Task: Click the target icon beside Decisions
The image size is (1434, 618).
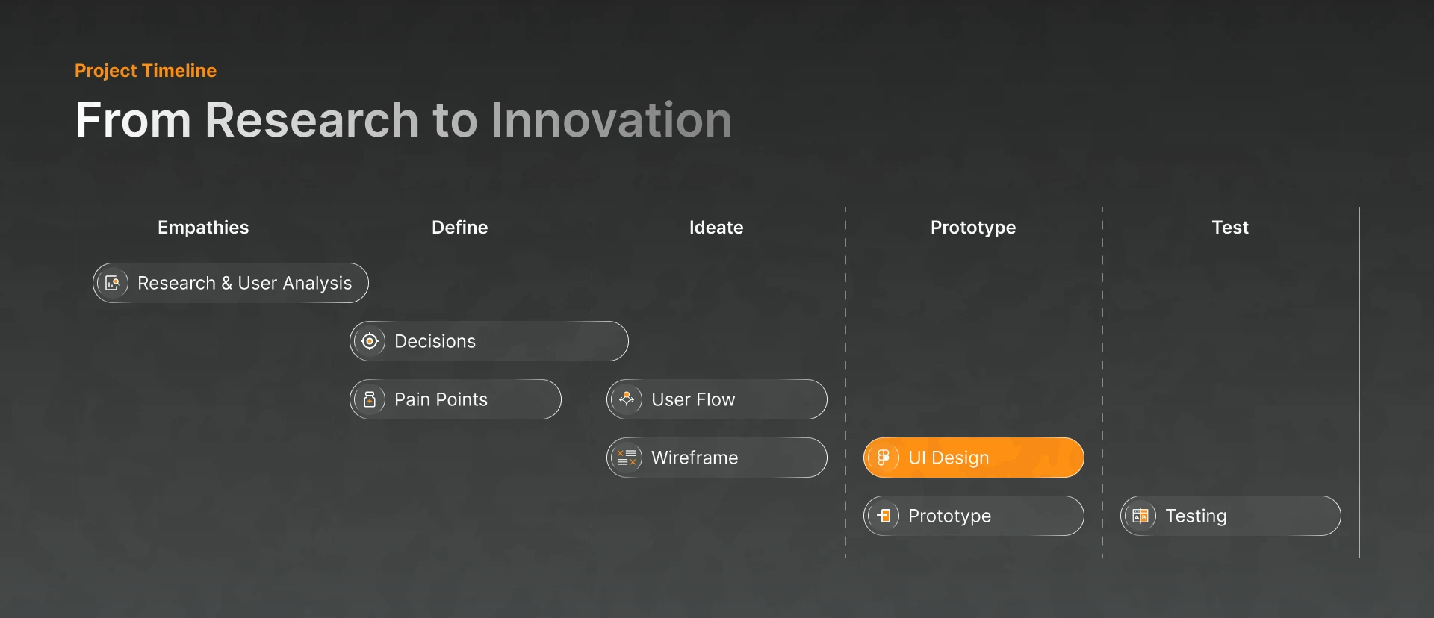Action: (370, 341)
